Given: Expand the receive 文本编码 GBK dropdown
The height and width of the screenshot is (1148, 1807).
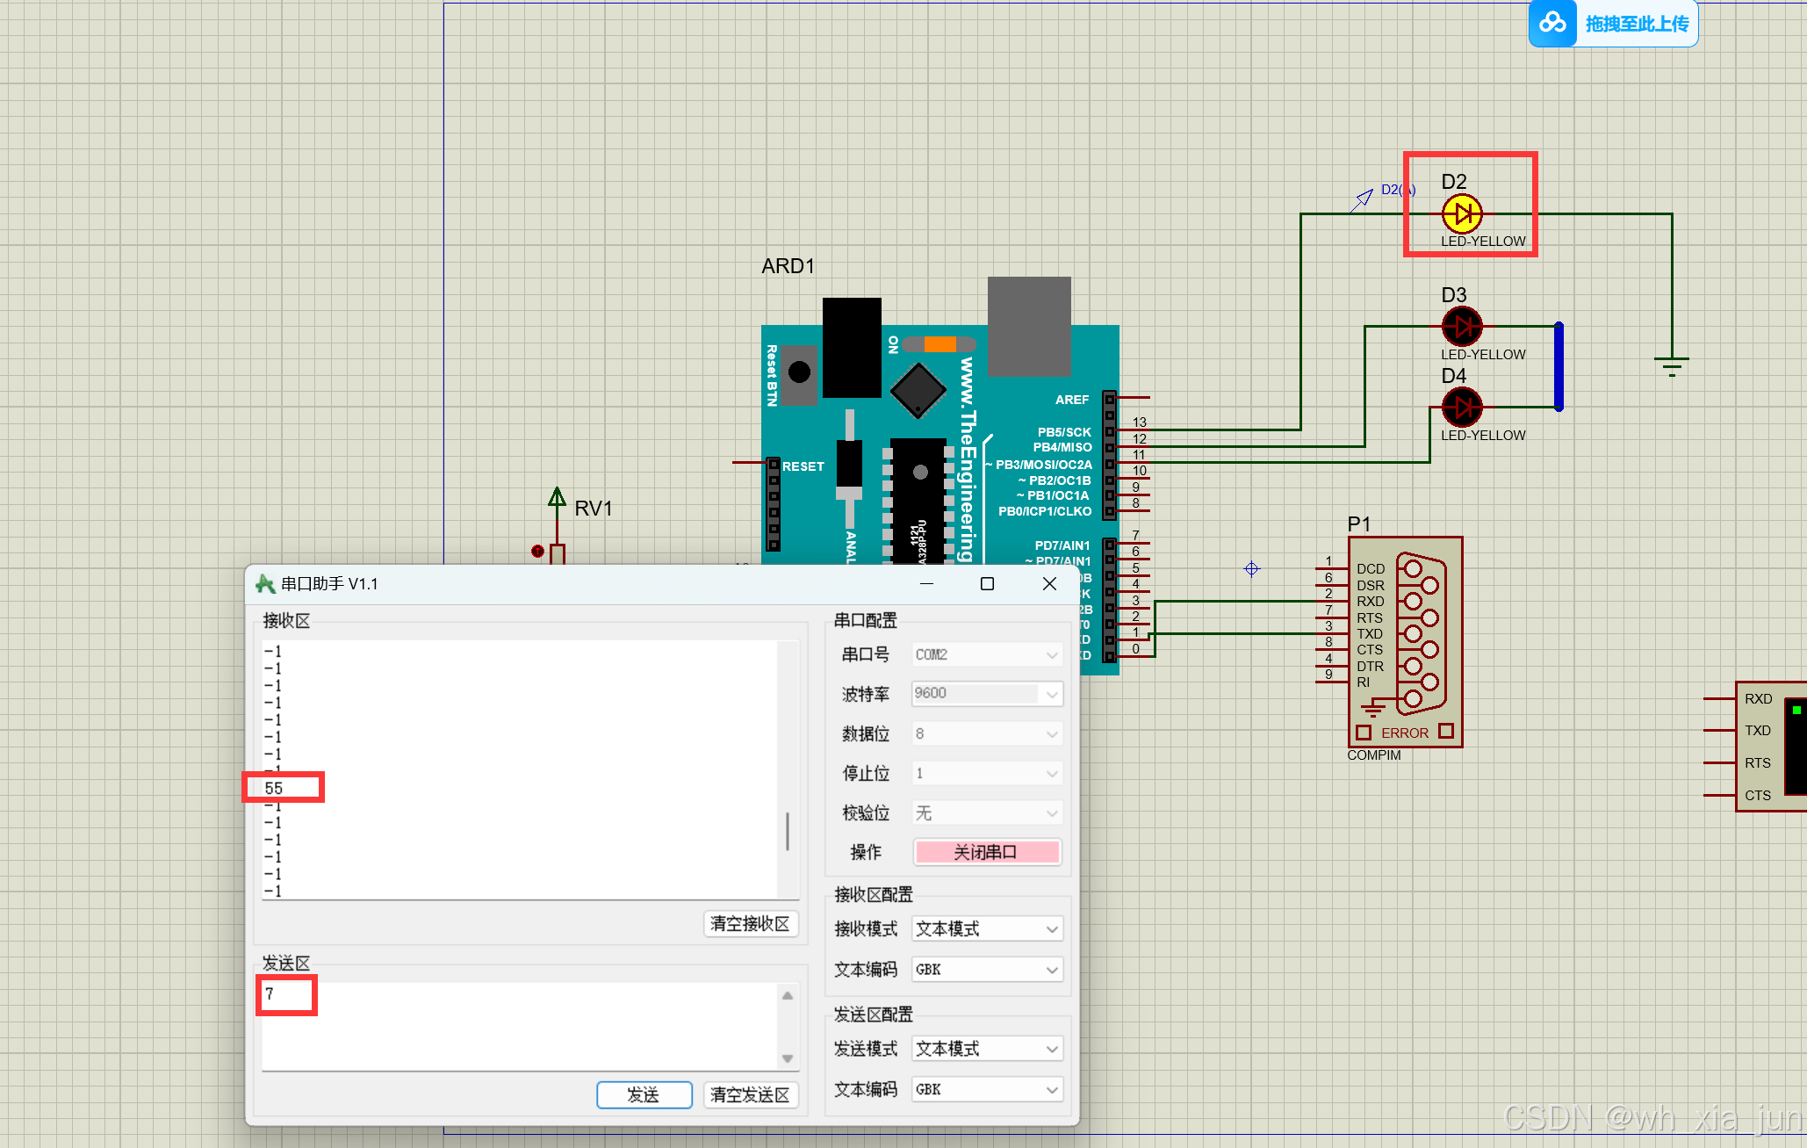Looking at the screenshot, I should tap(986, 969).
